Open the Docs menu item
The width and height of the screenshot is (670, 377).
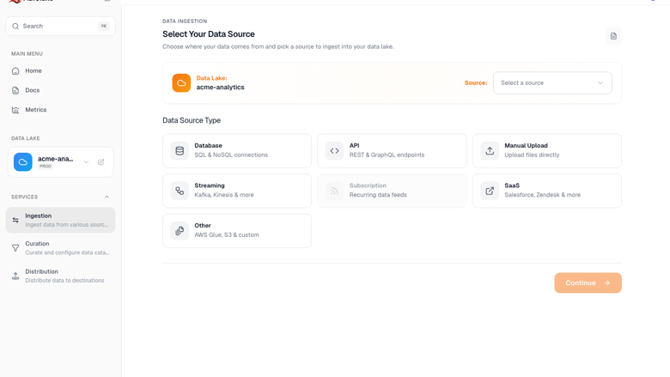(x=61, y=90)
